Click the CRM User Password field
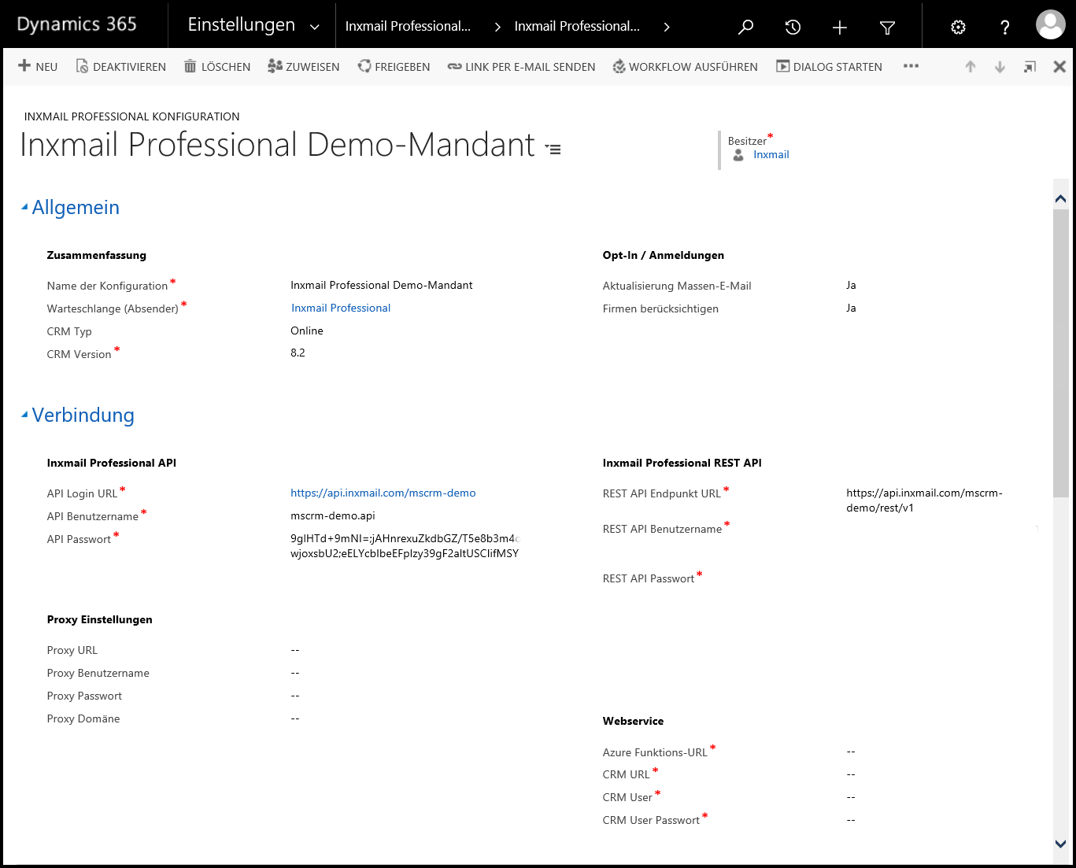 (851, 820)
